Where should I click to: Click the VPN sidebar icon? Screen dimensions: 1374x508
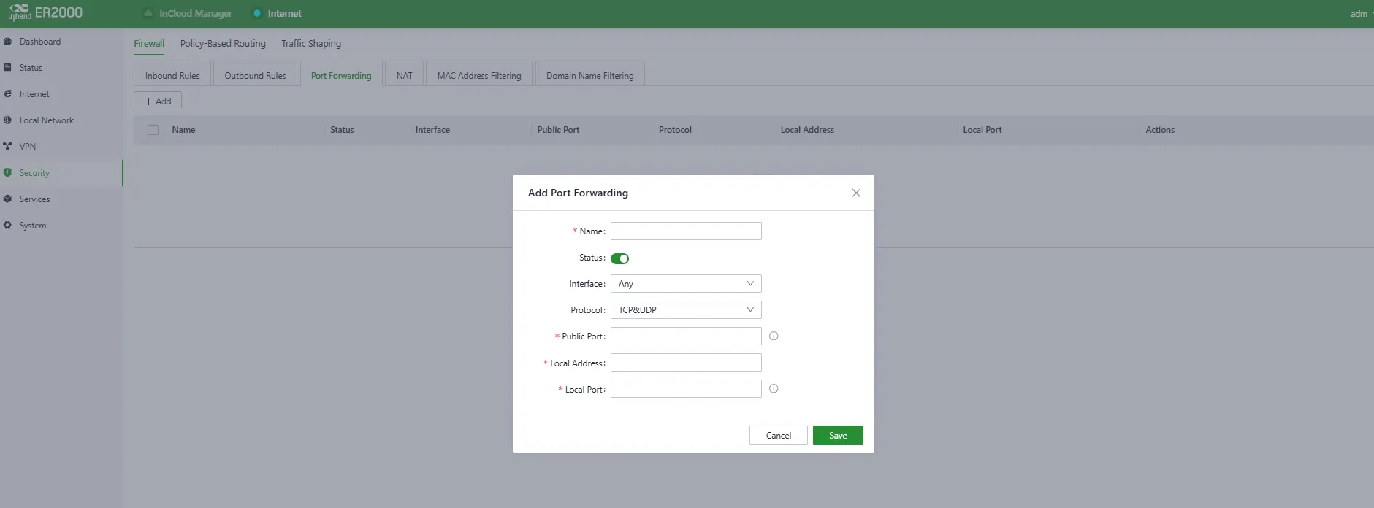click(7, 147)
